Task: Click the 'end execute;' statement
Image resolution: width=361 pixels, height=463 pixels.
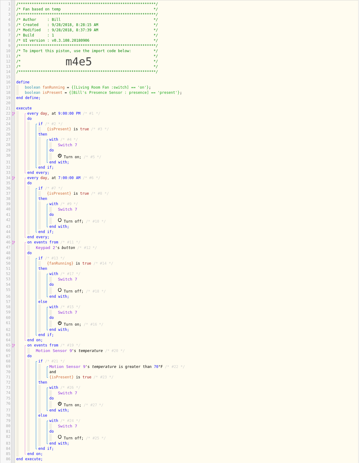Action: (29, 459)
